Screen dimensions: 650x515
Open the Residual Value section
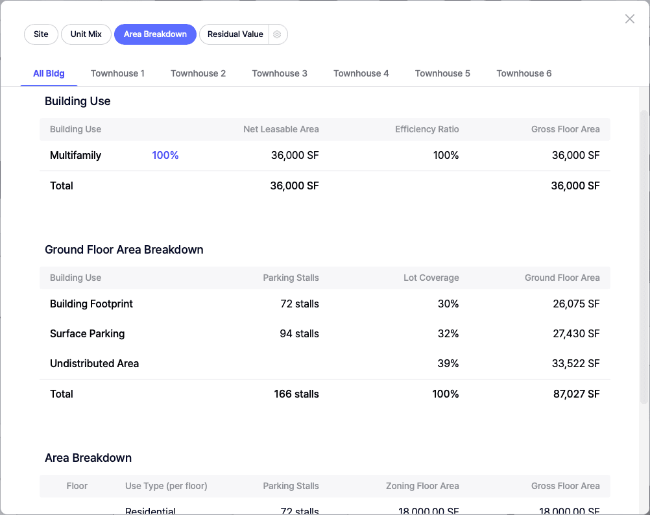tap(235, 34)
